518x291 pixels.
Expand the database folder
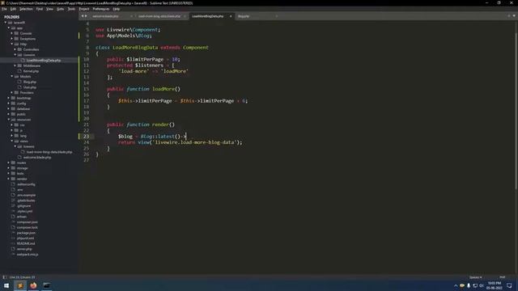[x=9, y=108]
